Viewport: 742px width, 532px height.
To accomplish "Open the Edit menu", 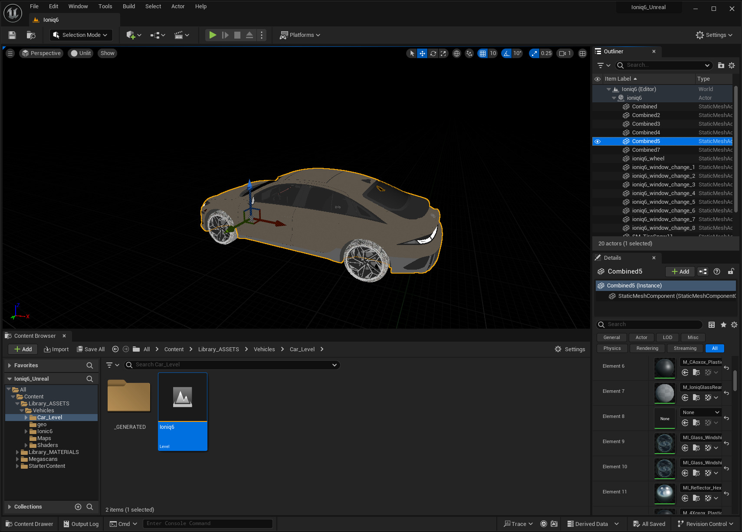I will (53, 7).
